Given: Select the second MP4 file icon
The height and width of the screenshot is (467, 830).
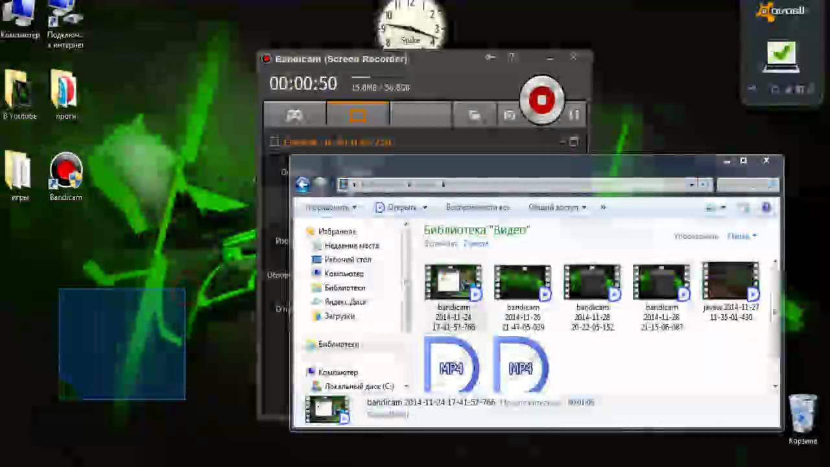Looking at the screenshot, I should tap(521, 365).
